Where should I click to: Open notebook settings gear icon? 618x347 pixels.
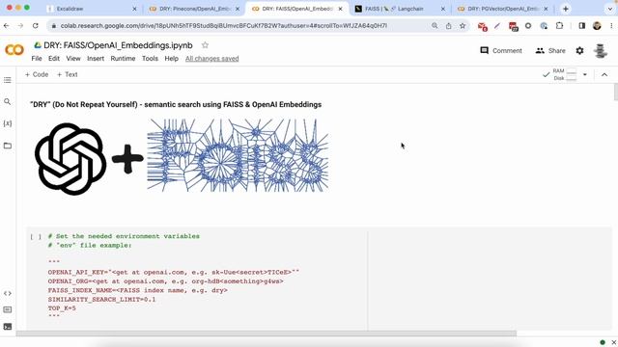coord(579,51)
